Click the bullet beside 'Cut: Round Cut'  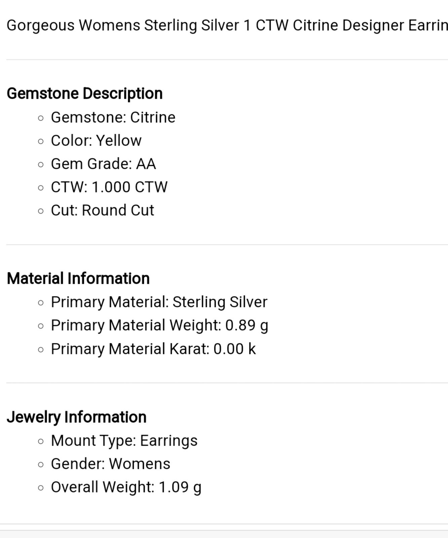pos(41,211)
